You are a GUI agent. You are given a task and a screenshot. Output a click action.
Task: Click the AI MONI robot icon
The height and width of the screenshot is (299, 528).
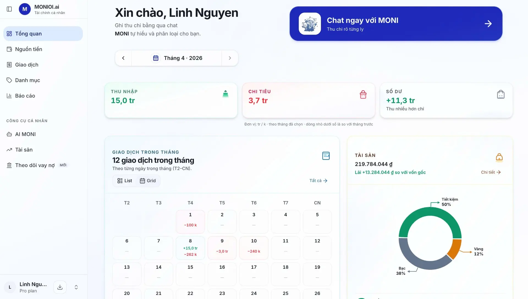(9, 134)
